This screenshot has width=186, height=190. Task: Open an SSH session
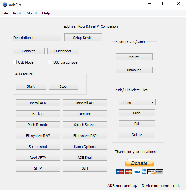[85, 168]
